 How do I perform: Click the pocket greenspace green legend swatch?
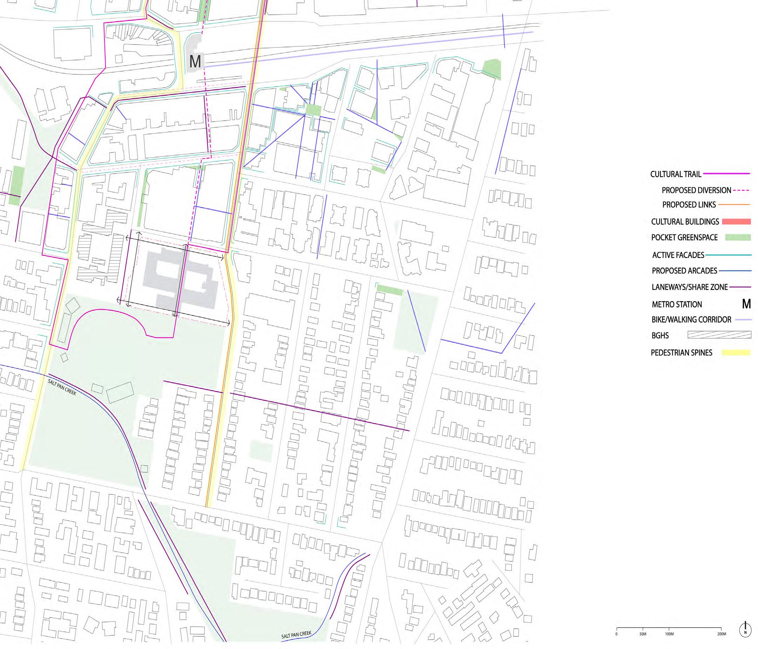pos(738,237)
